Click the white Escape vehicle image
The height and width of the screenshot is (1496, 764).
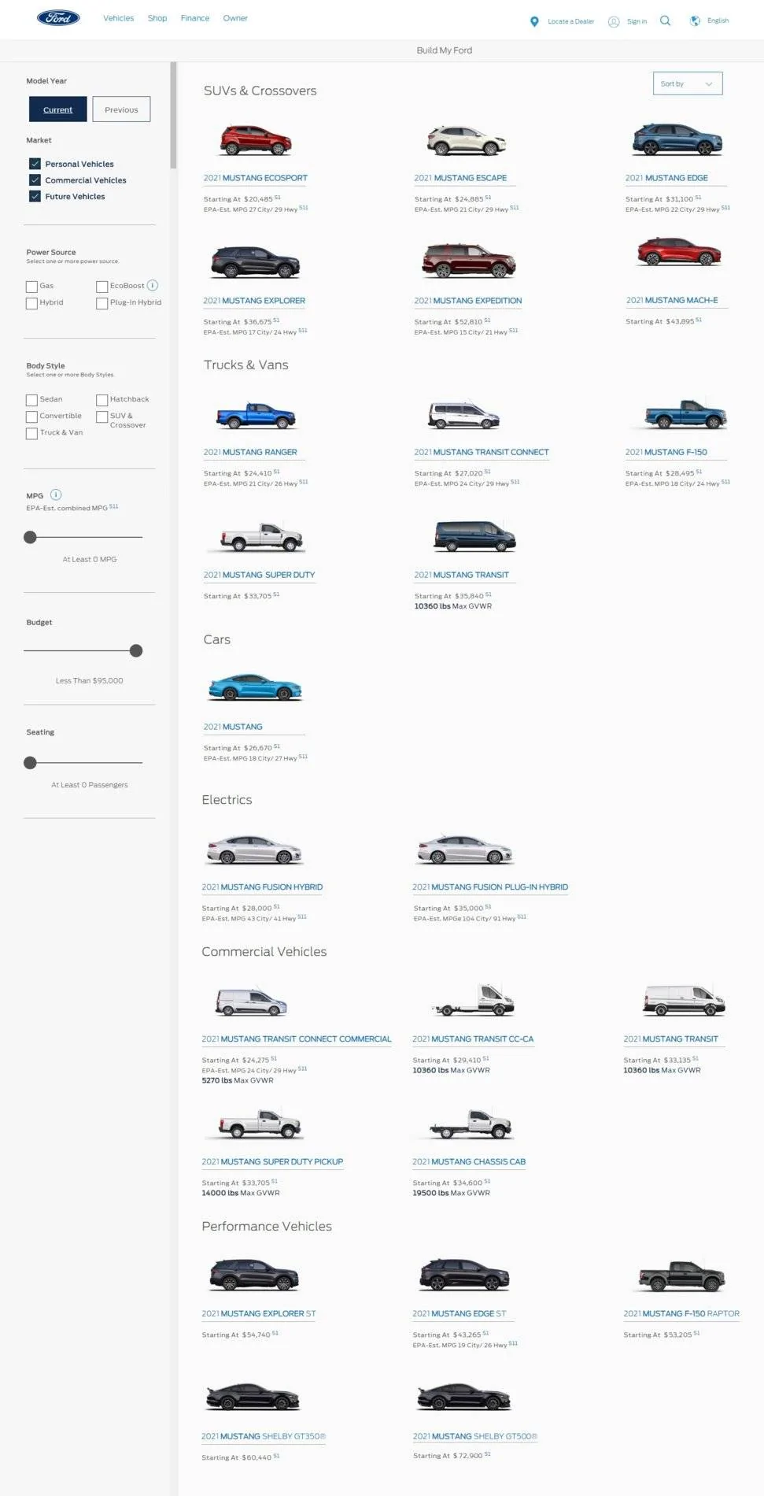coord(467,141)
